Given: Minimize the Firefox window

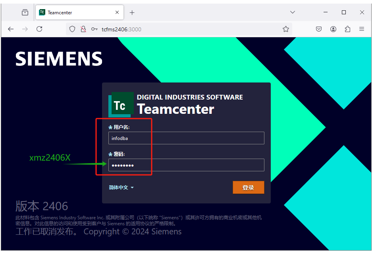Looking at the screenshot, I should click(325, 12).
